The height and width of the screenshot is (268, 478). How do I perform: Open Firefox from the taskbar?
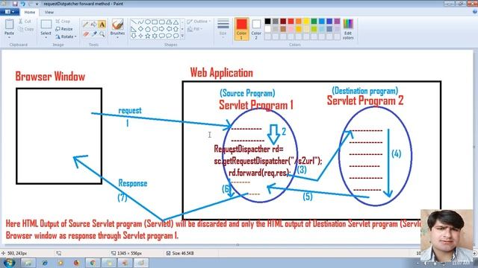tap(76, 263)
